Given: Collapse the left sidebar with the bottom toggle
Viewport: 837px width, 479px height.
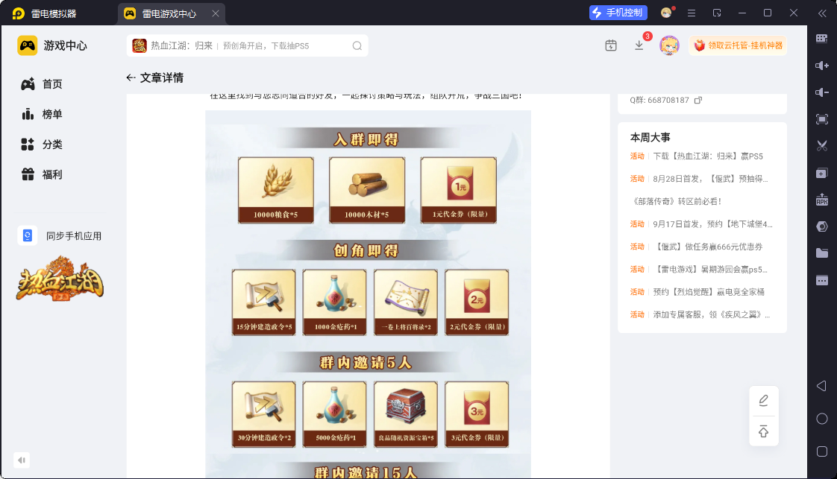Looking at the screenshot, I should point(22,460).
